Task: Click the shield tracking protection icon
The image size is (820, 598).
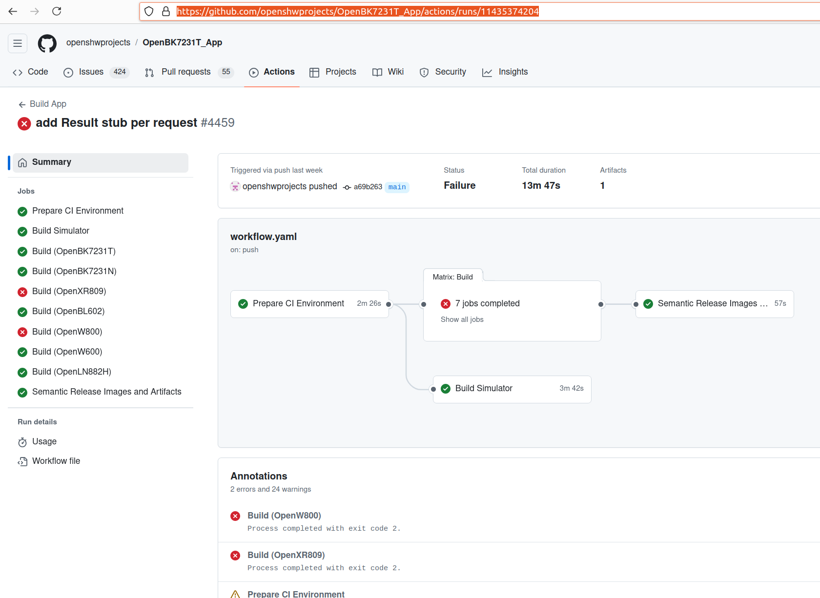Action: pyautogui.click(x=149, y=11)
